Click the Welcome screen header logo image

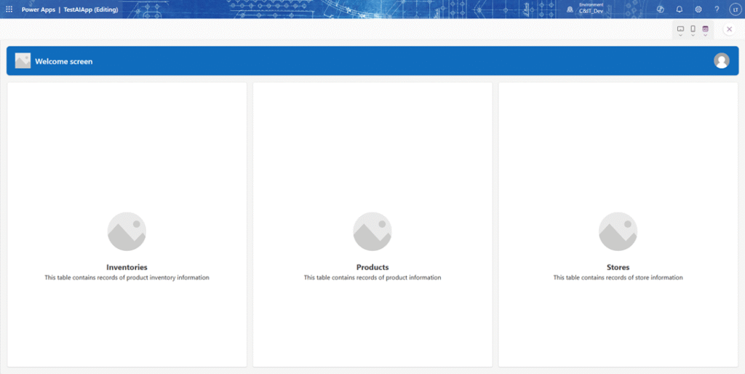point(23,61)
